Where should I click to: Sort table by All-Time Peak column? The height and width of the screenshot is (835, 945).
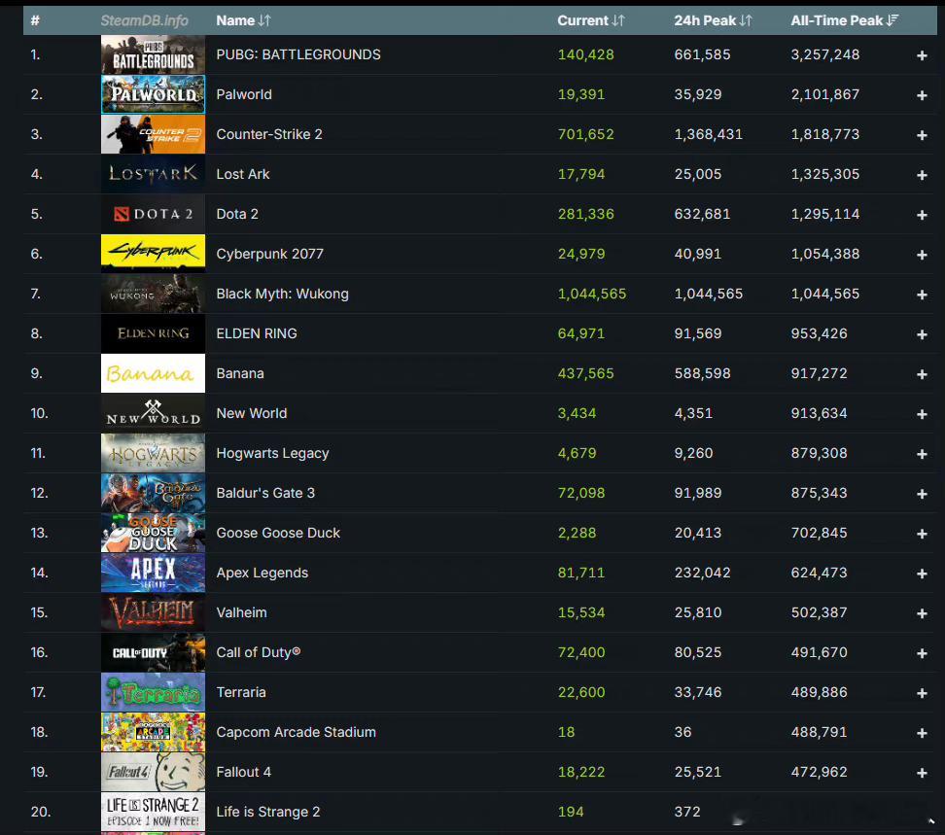point(844,20)
